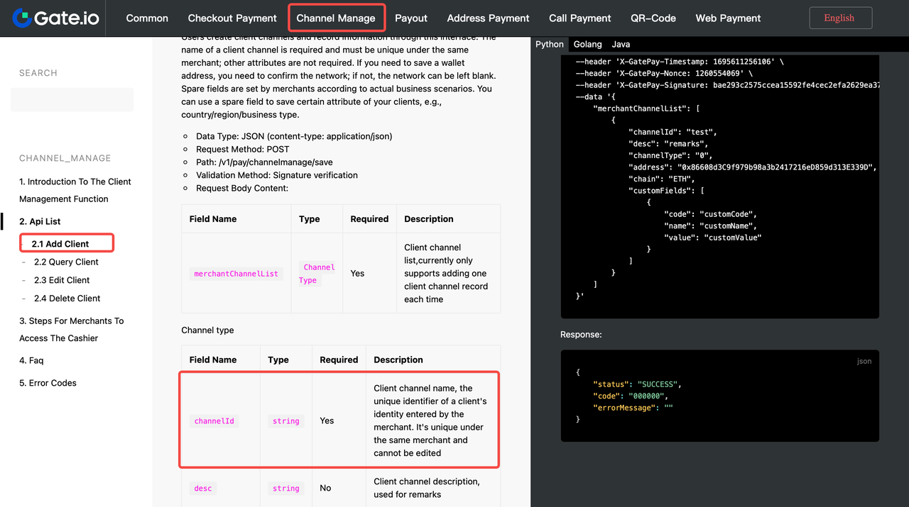
Task: Select the Channel Manage tab
Action: [336, 18]
